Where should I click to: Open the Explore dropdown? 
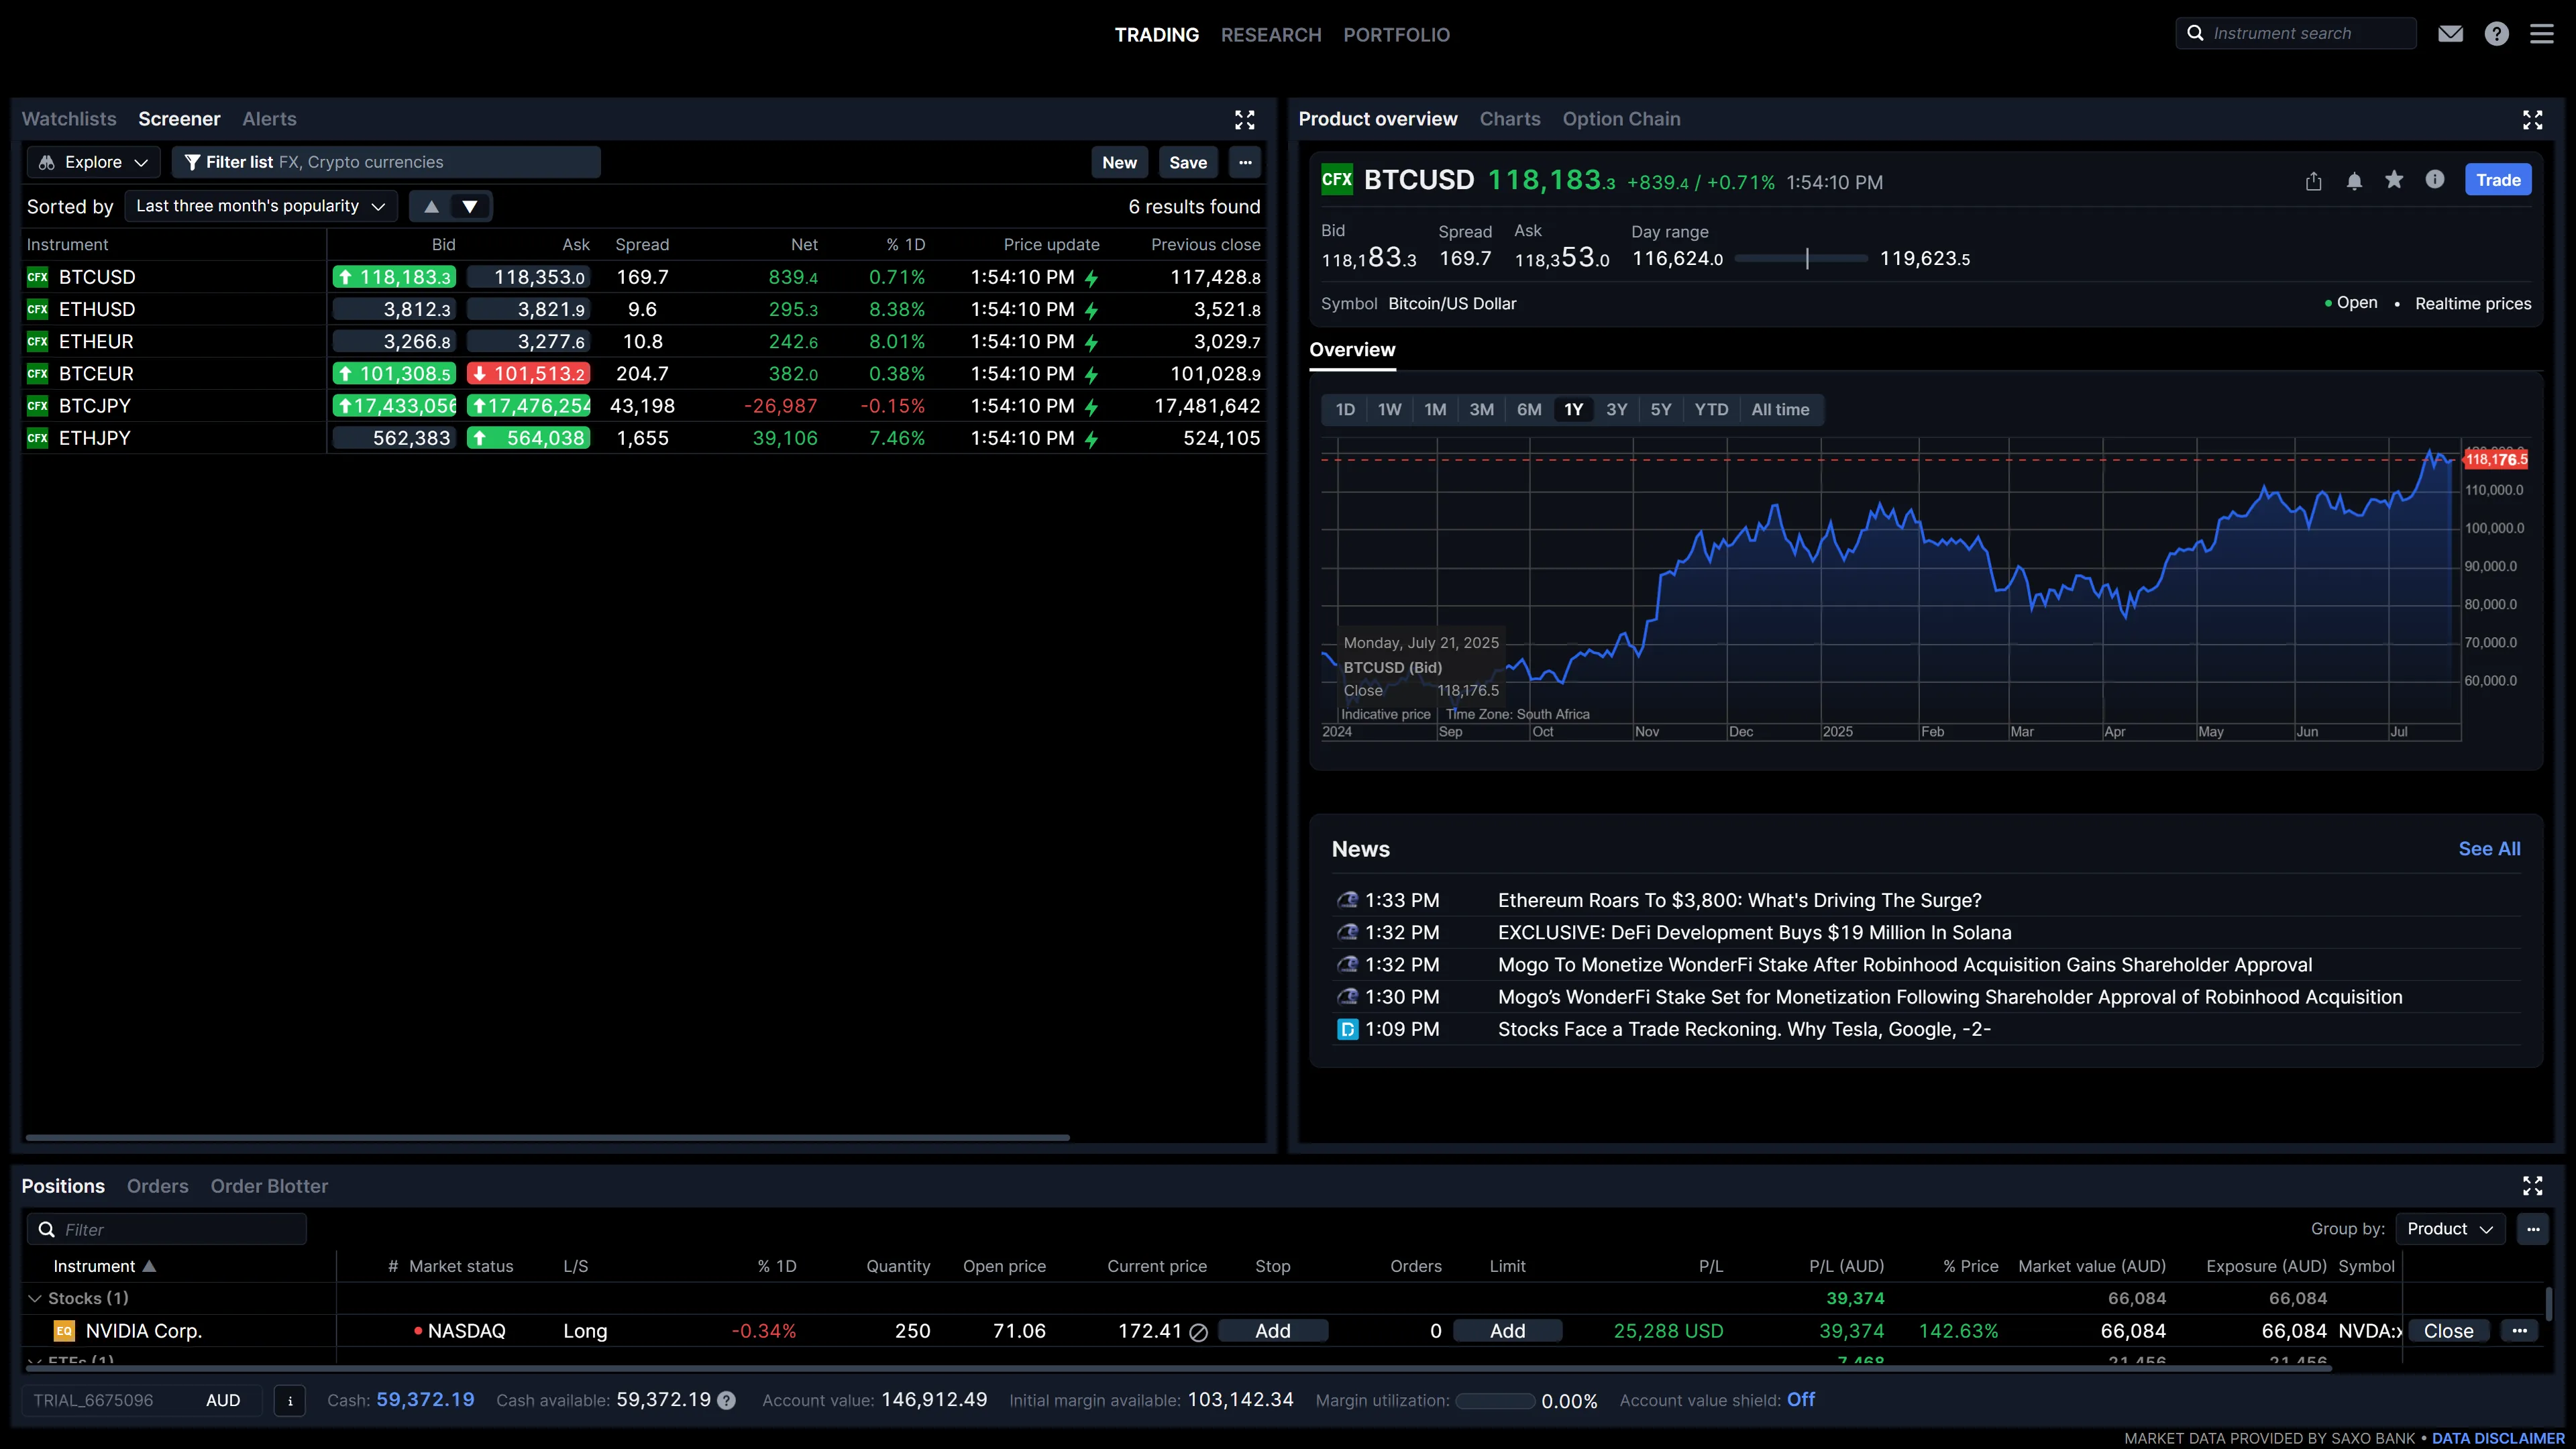pos(93,162)
